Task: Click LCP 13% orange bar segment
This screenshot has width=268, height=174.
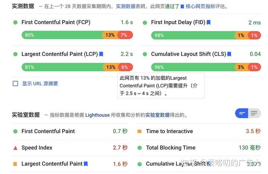Action: (111, 67)
